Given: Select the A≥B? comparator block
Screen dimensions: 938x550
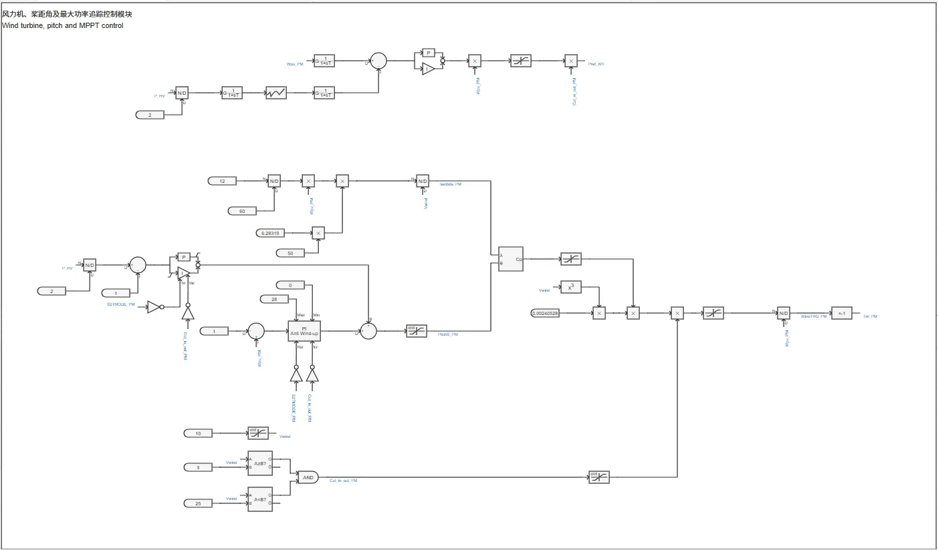Looking at the screenshot, I should click(260, 463).
